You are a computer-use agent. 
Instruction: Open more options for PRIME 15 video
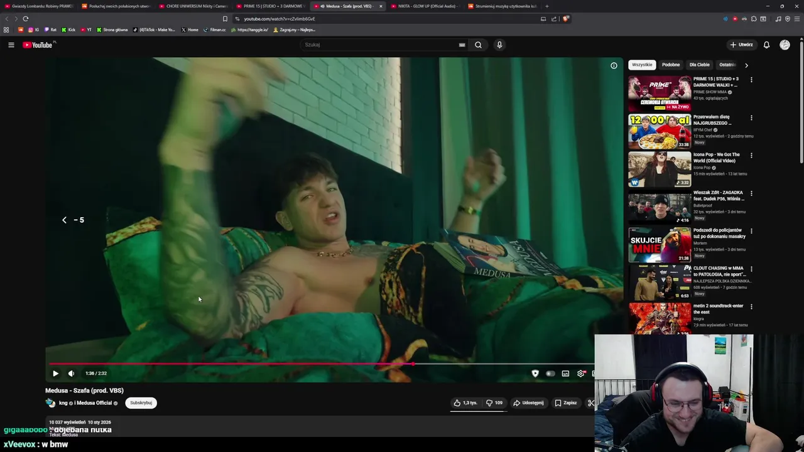coord(751,80)
